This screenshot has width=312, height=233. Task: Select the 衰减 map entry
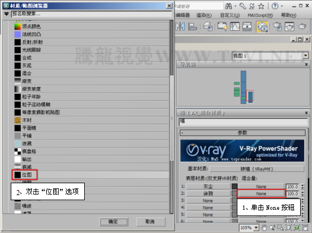point(92,167)
